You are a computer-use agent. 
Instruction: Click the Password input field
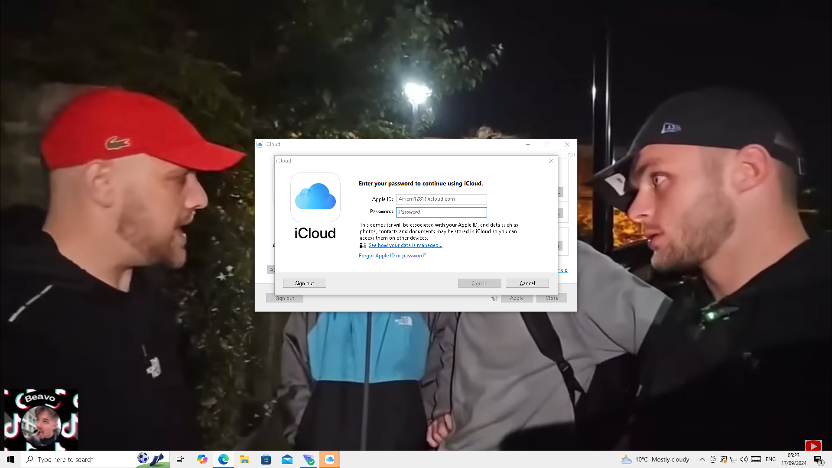[x=441, y=212]
